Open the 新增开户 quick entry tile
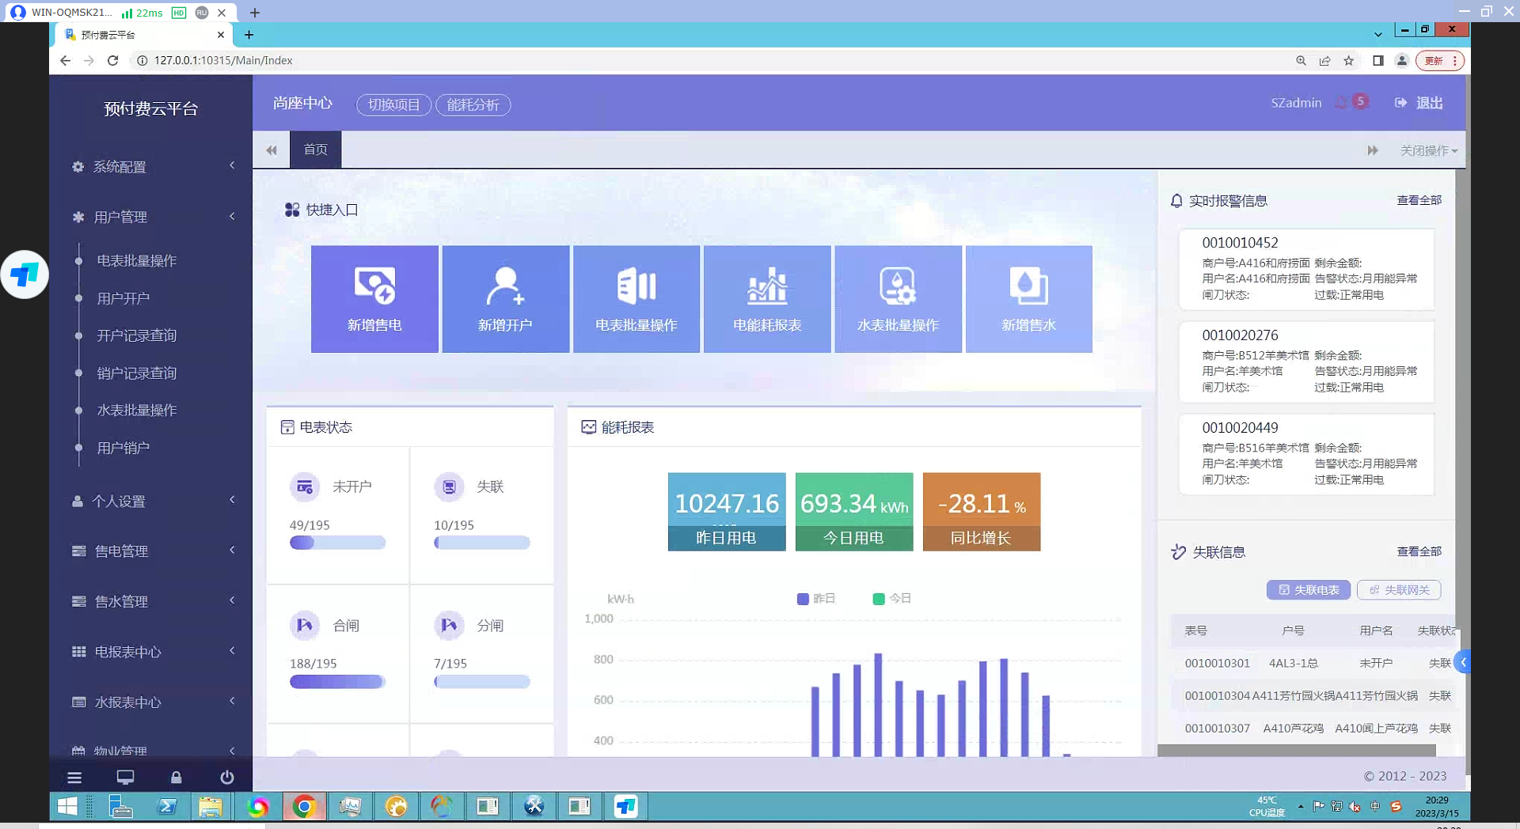This screenshot has height=829, width=1520. click(x=505, y=299)
